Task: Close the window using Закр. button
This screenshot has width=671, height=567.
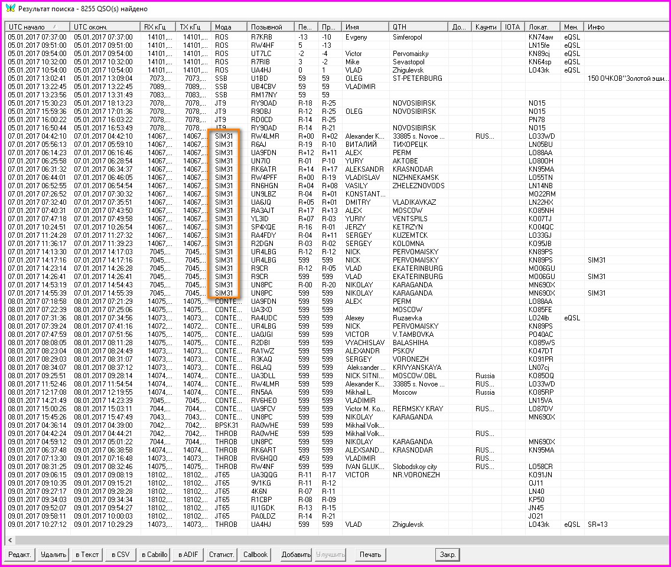Action: [x=447, y=555]
